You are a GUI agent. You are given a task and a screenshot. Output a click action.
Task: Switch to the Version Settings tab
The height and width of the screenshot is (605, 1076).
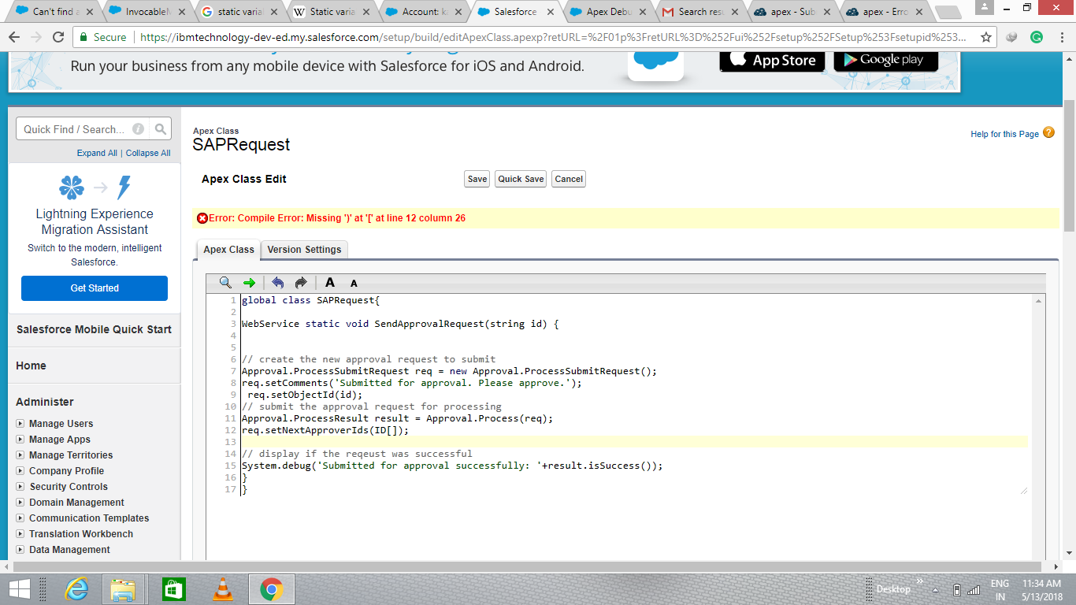304,250
